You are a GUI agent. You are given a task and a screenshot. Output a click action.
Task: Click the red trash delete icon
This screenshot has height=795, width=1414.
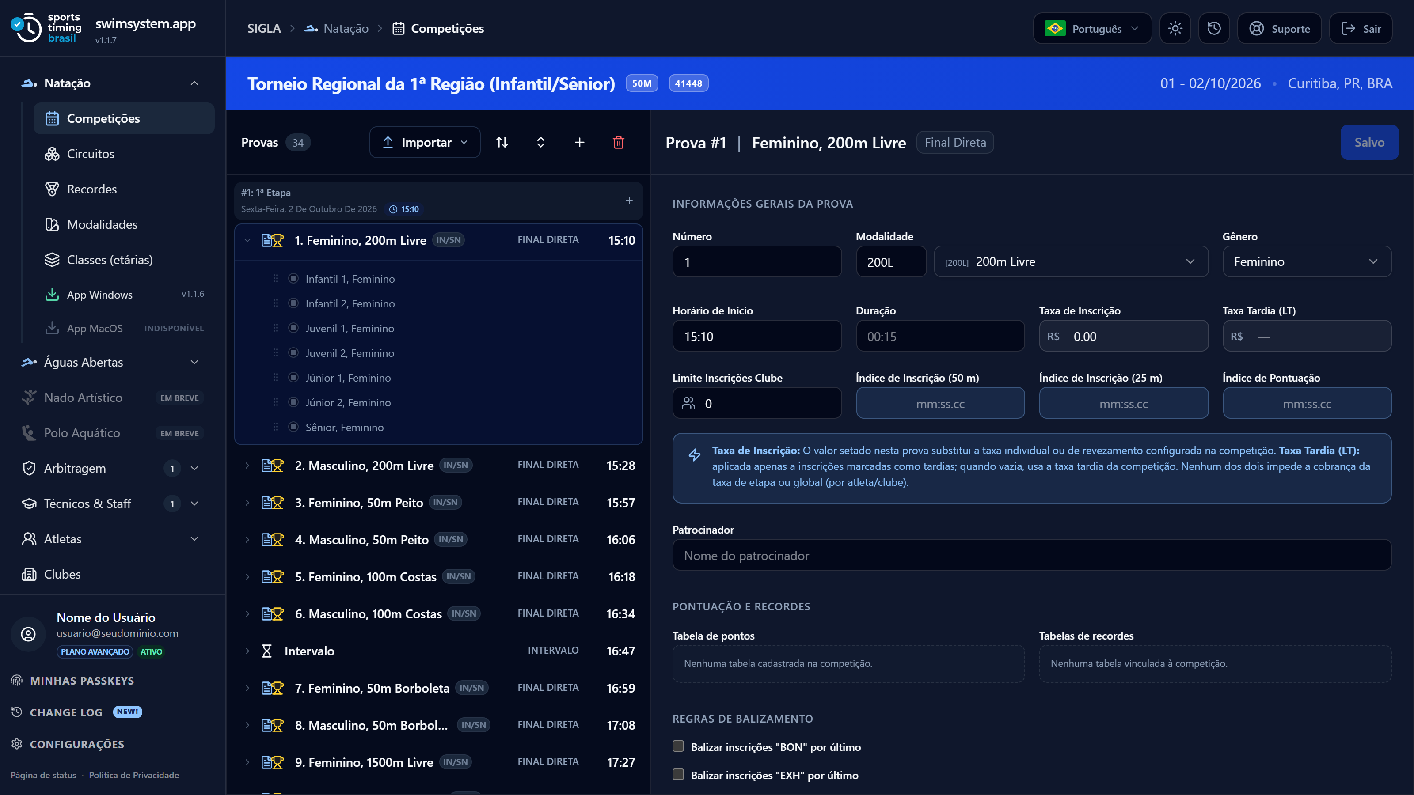coord(619,143)
